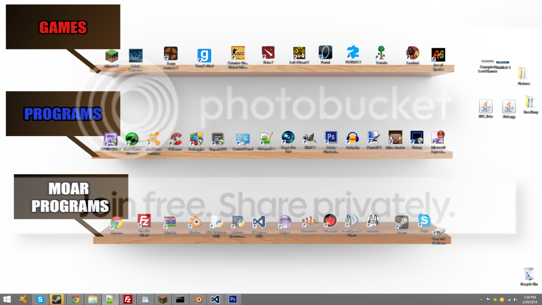This screenshot has width=542, height=305.
Task: Open the volume control in system tray
Action: click(515, 300)
